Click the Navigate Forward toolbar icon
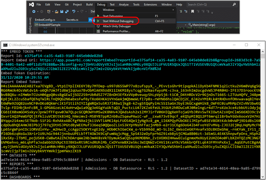 pos(42,11)
